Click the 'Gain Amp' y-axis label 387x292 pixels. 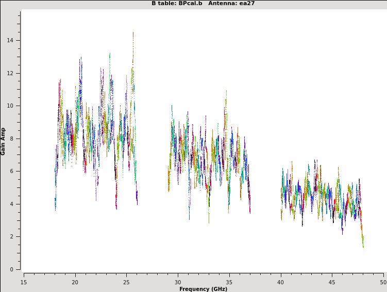(x=4, y=141)
